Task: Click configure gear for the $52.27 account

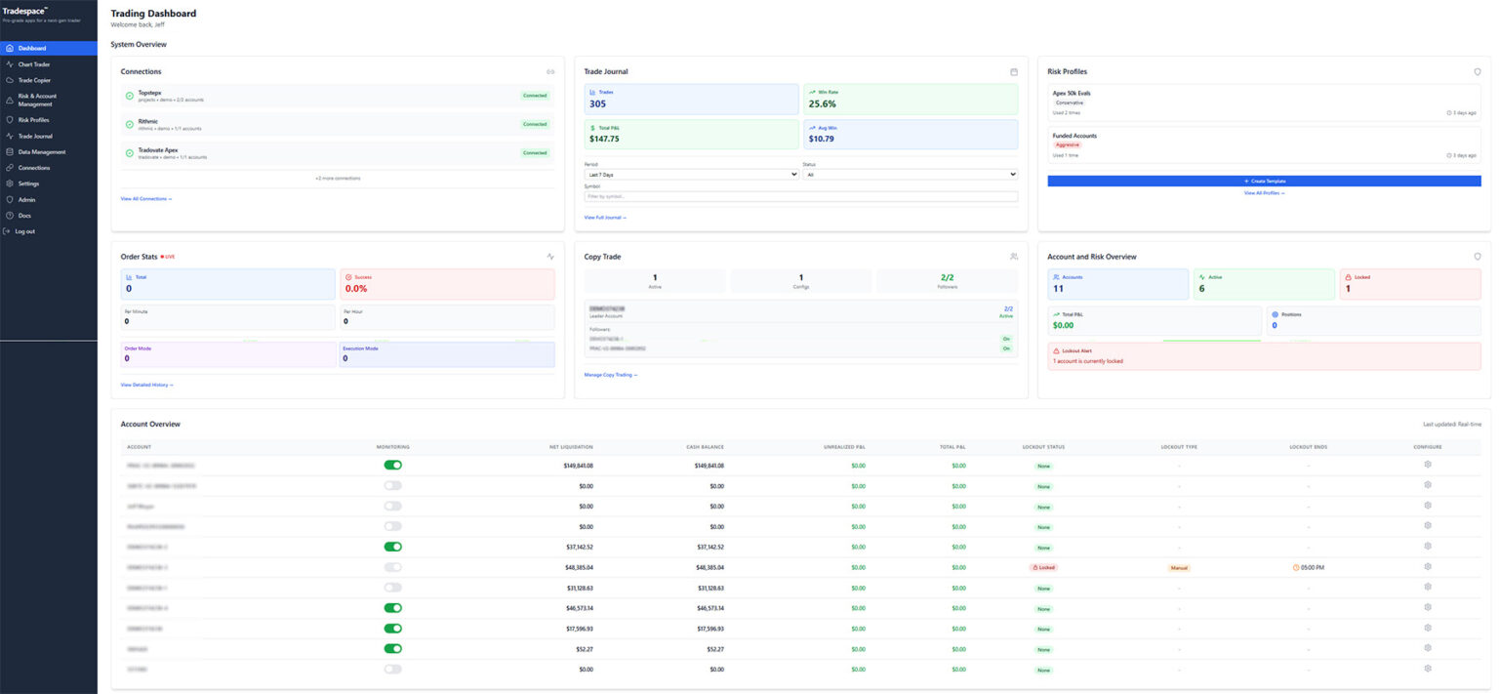Action: pyautogui.click(x=1427, y=648)
